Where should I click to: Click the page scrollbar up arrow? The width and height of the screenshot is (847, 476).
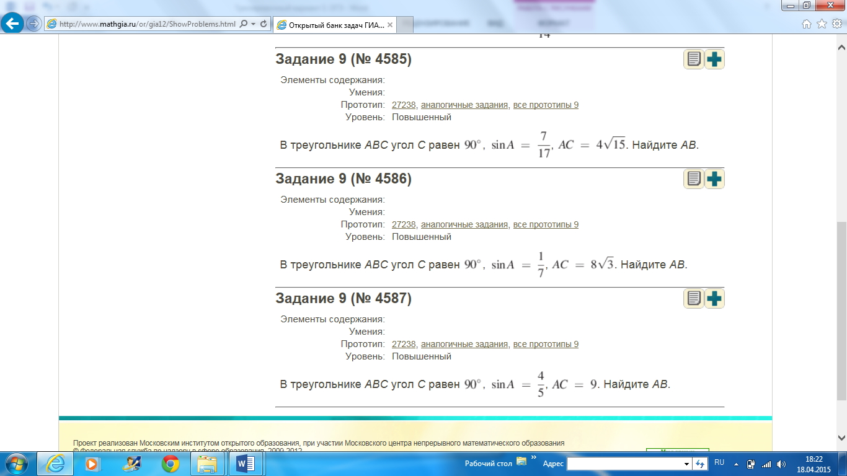point(841,46)
